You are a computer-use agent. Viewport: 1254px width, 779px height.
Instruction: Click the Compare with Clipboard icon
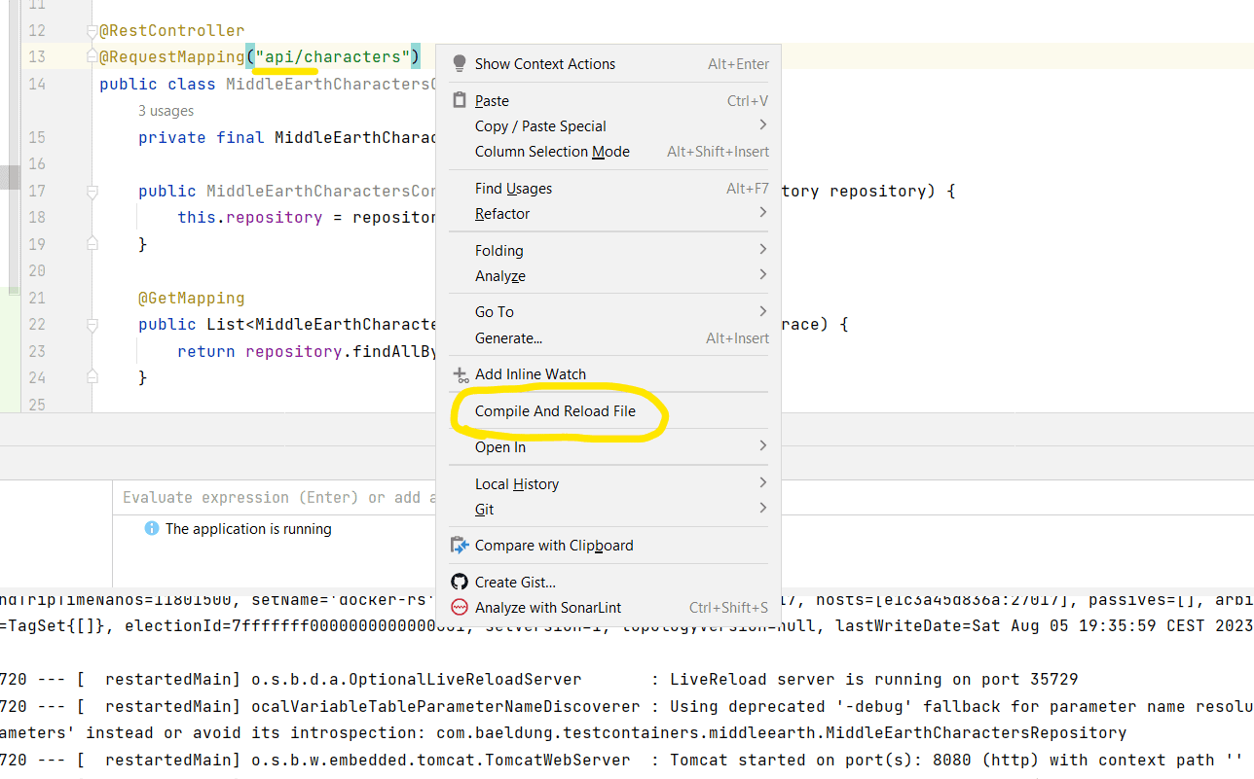tap(459, 545)
